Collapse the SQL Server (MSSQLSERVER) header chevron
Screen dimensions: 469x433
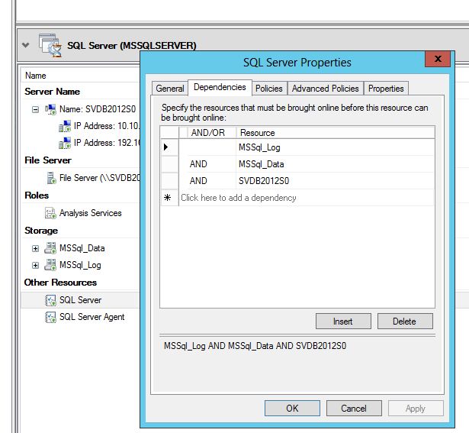(26, 45)
